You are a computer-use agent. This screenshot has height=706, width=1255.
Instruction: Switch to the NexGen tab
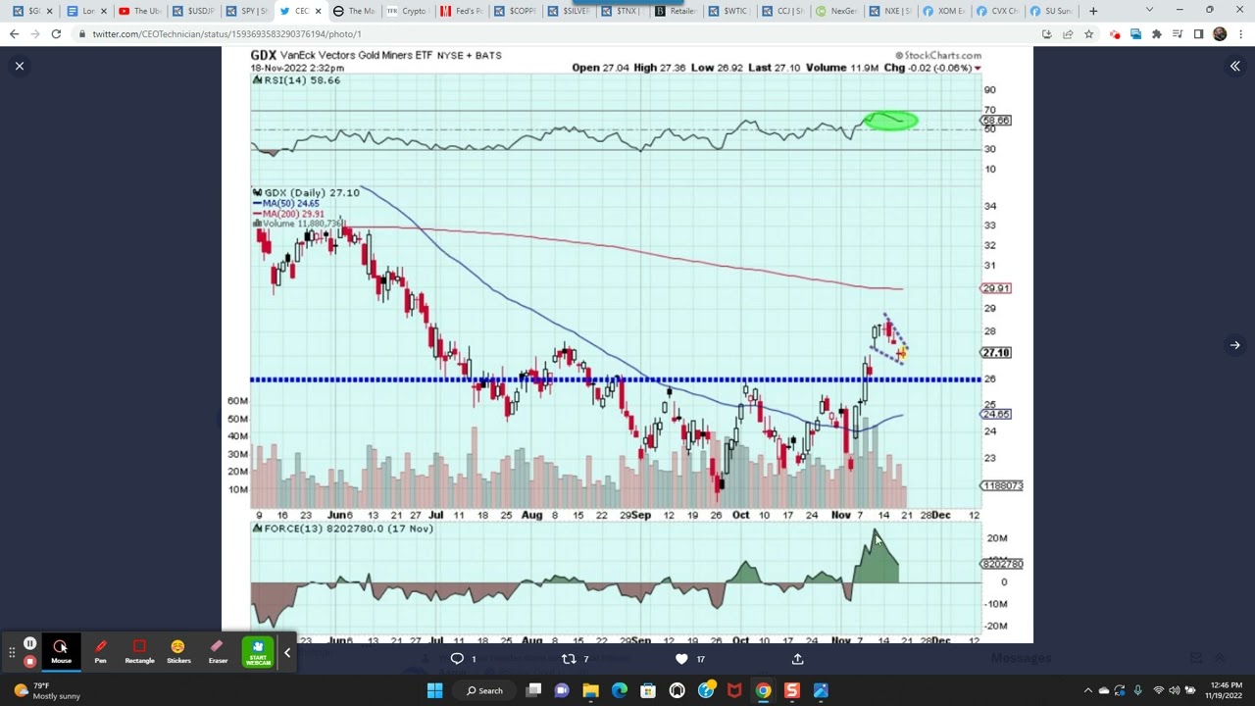[834, 11]
